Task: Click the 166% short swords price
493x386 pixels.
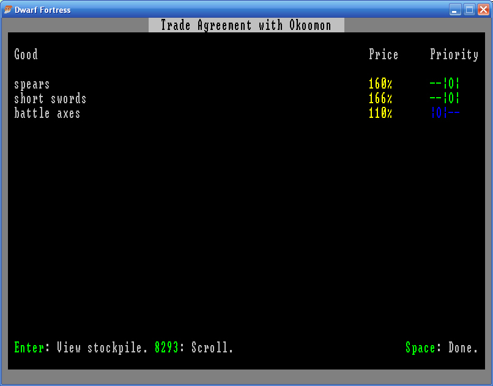Action: (380, 98)
